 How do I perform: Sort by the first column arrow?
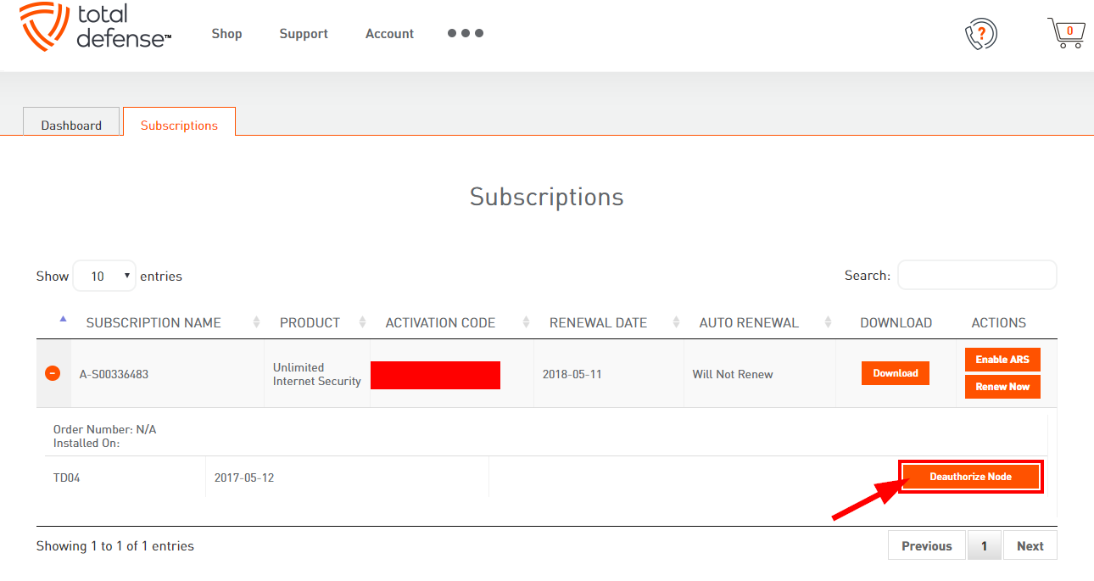(63, 320)
